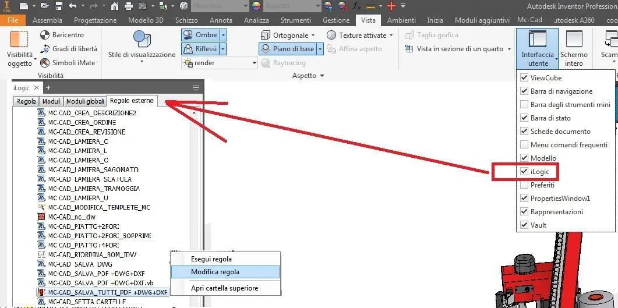618x308 pixels.
Task: Click Simboli iMate icon
Action: coord(45,63)
